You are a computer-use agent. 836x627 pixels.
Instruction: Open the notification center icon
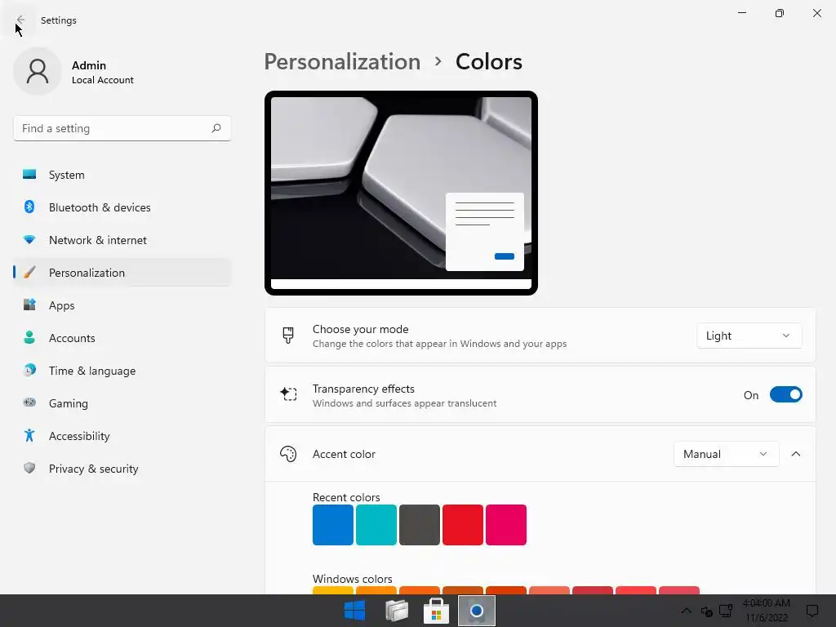pyautogui.click(x=812, y=611)
